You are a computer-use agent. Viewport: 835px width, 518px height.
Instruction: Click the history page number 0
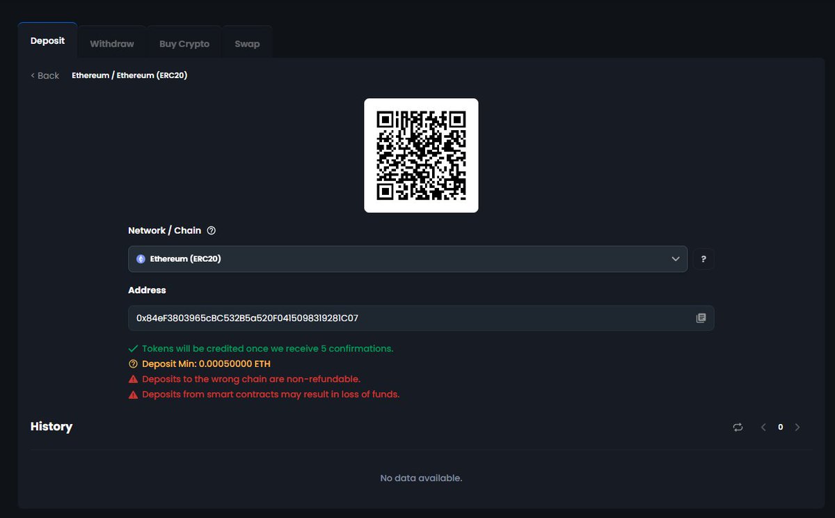780,427
